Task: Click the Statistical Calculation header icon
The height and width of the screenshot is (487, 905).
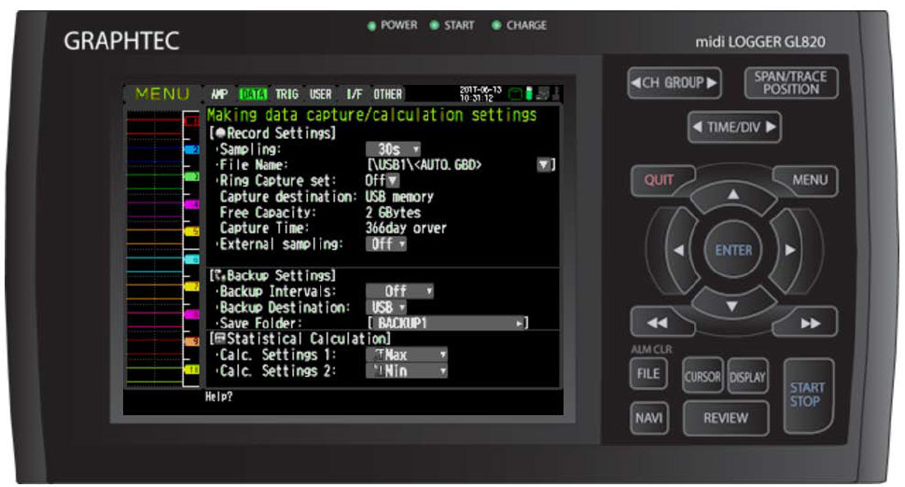Action: pos(220,338)
